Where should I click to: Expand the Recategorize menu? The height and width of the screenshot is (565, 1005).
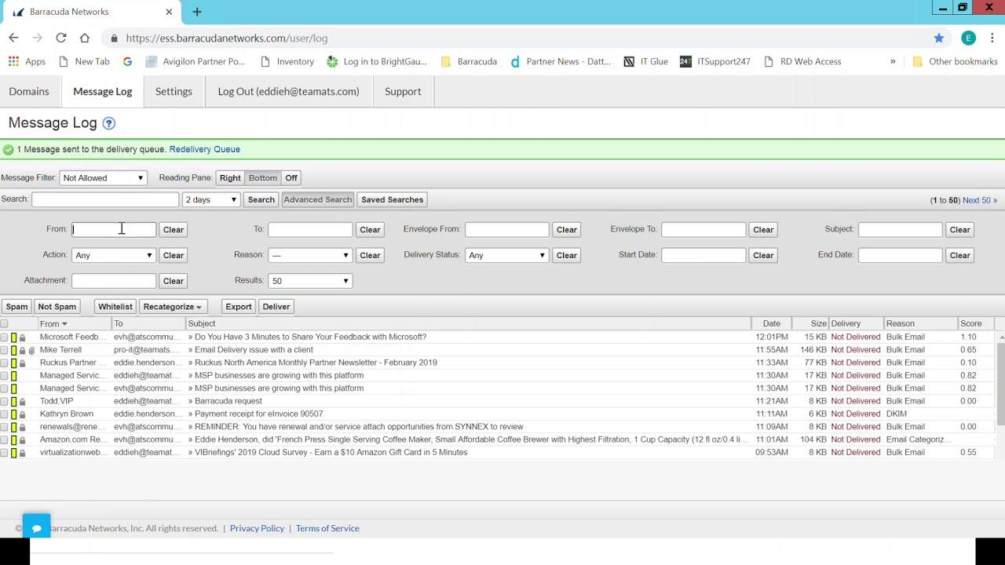click(x=172, y=307)
